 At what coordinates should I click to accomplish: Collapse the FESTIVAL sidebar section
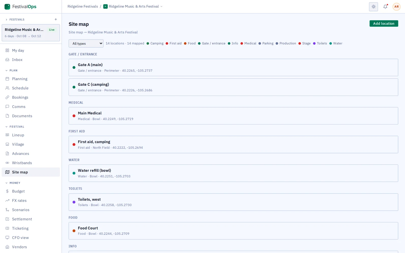tap(15, 126)
